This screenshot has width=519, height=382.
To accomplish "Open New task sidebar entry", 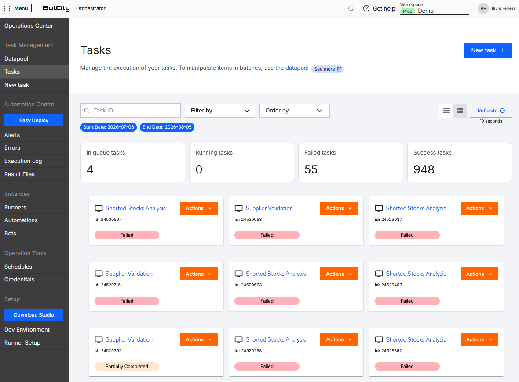I will [34, 85].
